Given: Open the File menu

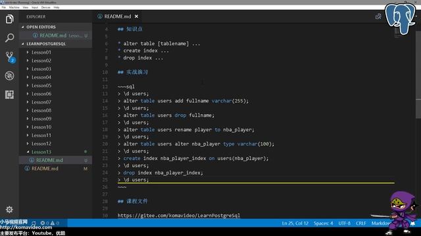Looking at the screenshot, I should pyautogui.click(x=4, y=7).
